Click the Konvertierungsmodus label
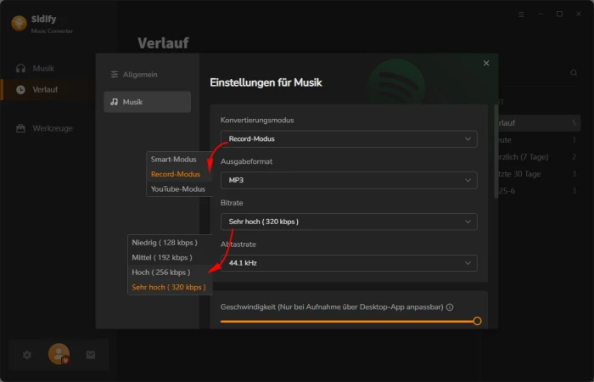Screen dimensions: 594x382 [257, 121]
